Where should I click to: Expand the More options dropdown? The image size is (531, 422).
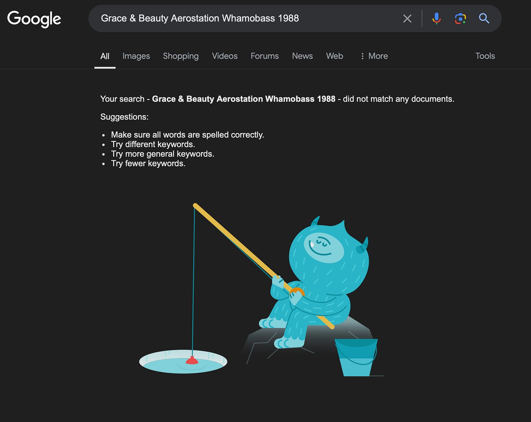click(x=374, y=56)
